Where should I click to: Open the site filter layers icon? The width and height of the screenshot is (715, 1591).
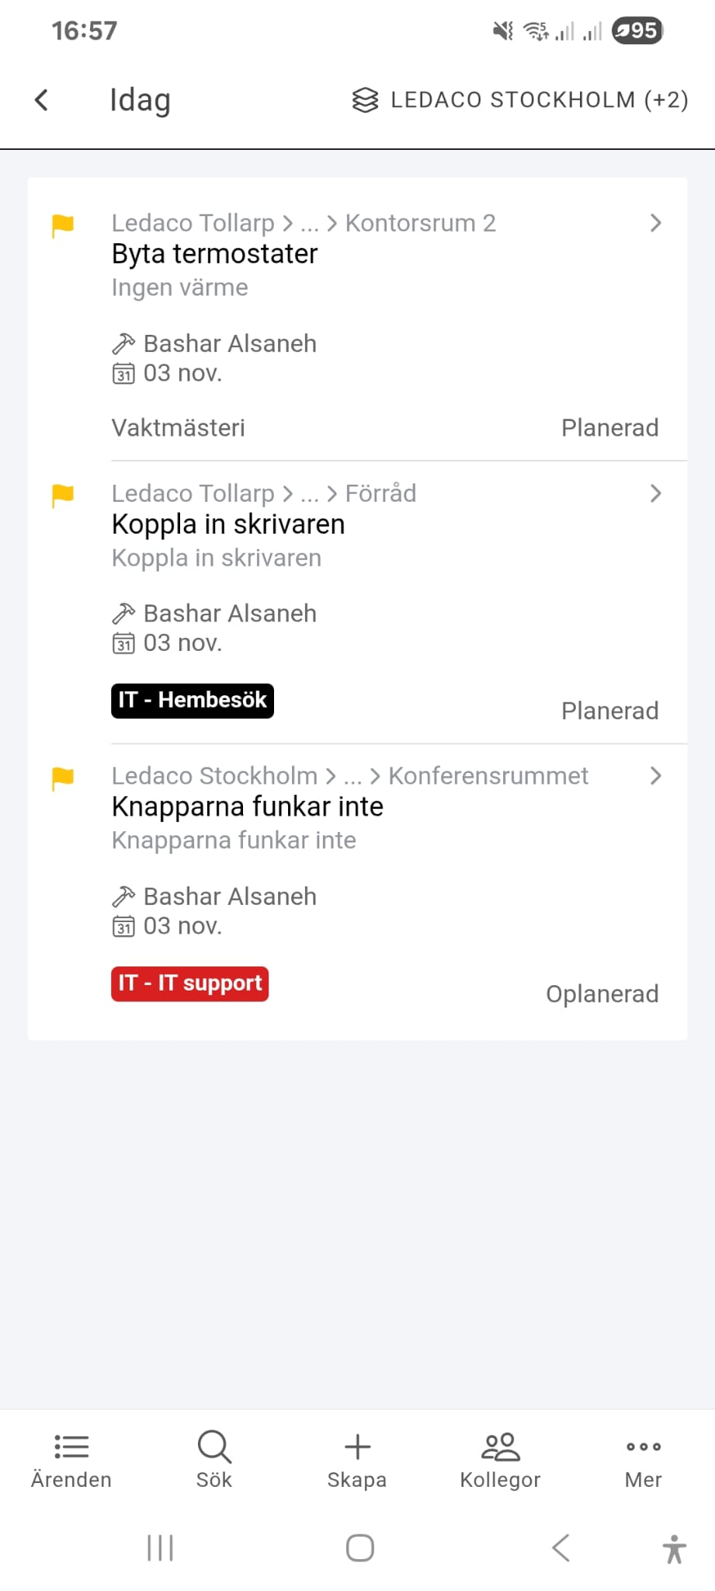[x=365, y=100]
